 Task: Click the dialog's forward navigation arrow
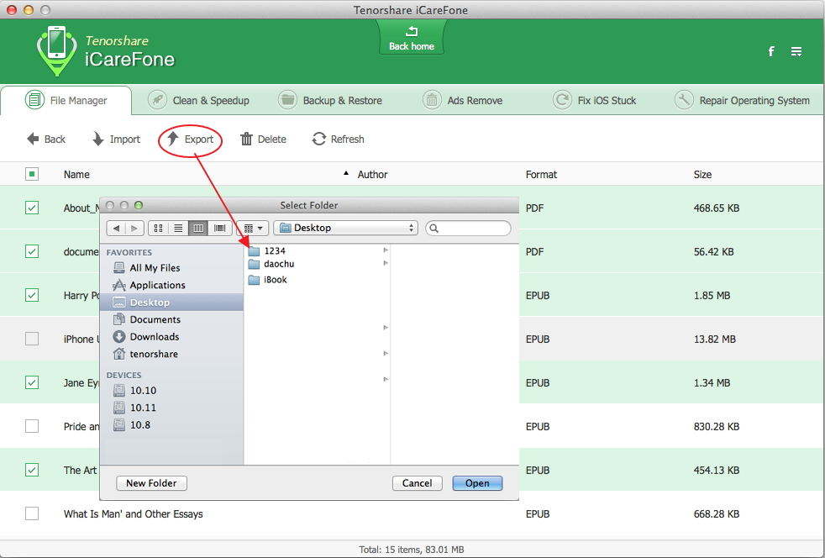[134, 228]
